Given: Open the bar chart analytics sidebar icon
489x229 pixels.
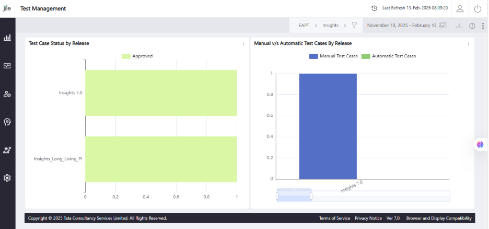Looking at the screenshot, I should click(x=7, y=38).
